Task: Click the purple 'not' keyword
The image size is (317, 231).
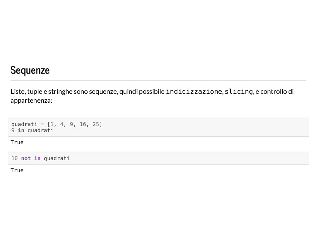Action: pyautogui.click(x=26, y=158)
